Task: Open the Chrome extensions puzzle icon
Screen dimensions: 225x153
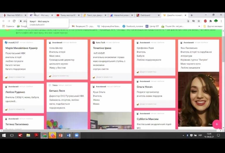Action: [x=211, y=21]
